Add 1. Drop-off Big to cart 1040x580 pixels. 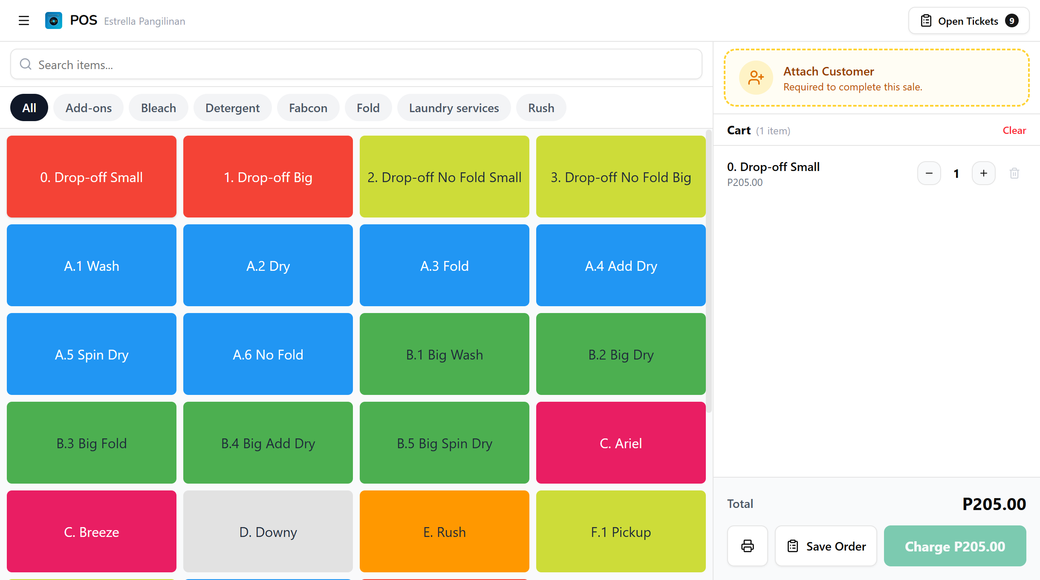coord(268,177)
